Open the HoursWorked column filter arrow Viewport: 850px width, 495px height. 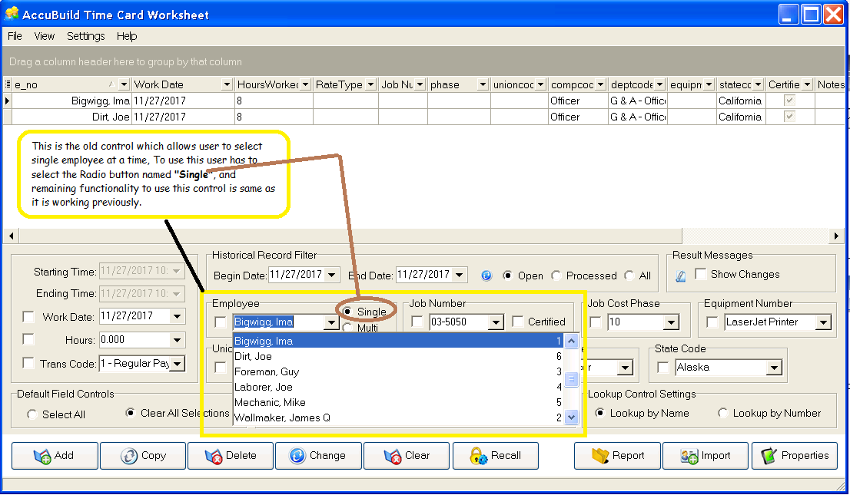coord(306,84)
